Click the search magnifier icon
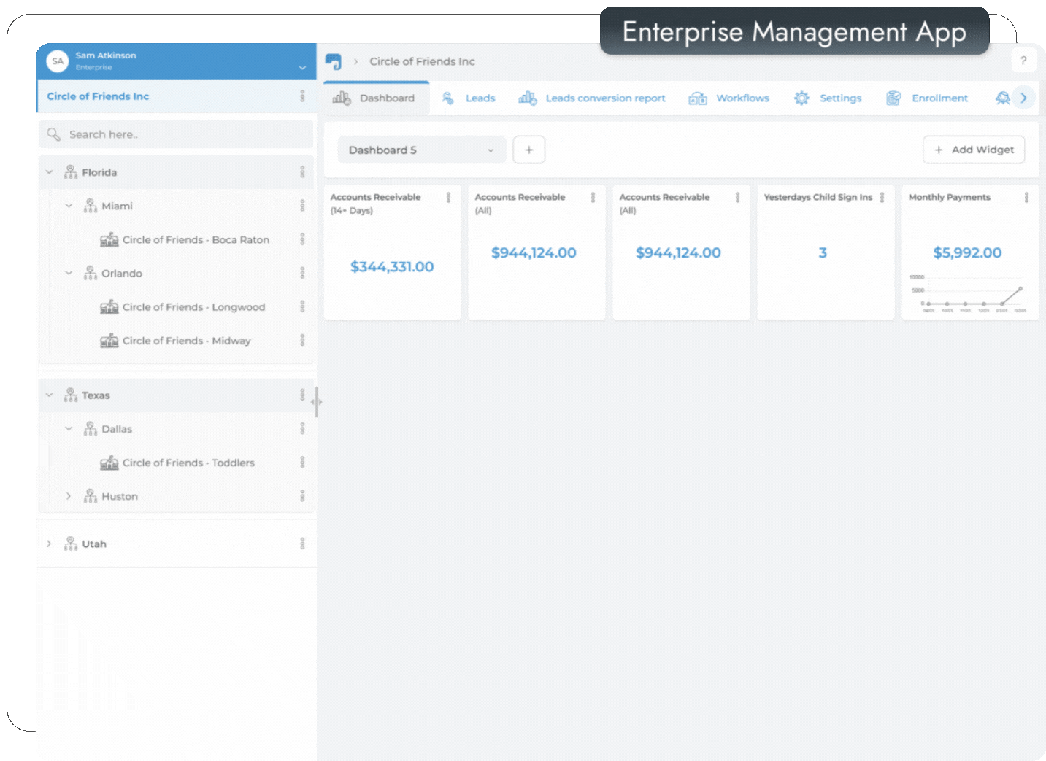Image resolution: width=1046 pixels, height=761 pixels. point(53,134)
